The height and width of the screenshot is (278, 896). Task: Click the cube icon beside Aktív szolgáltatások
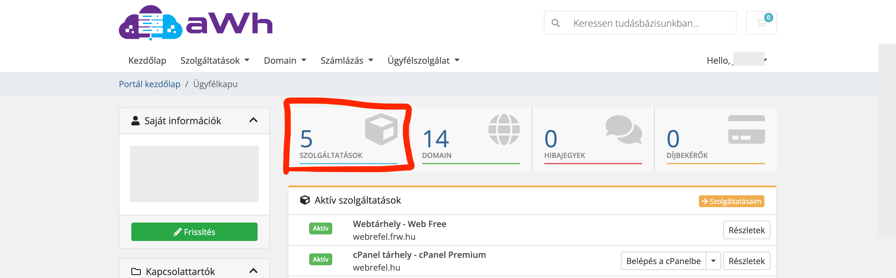305,200
